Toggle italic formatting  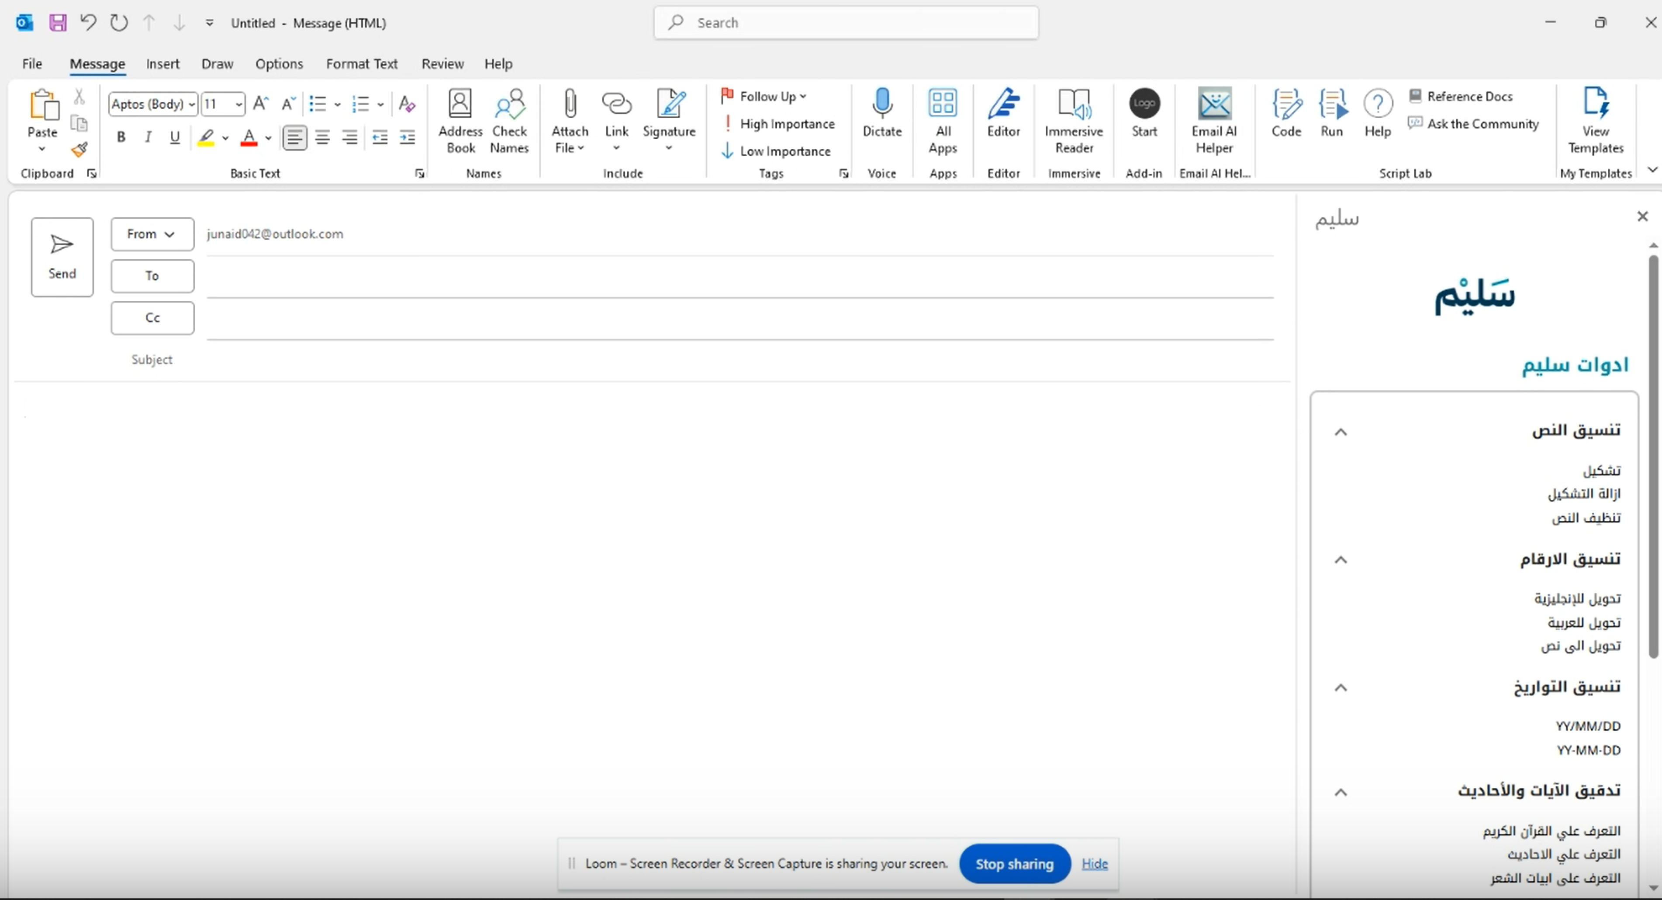pyautogui.click(x=148, y=137)
